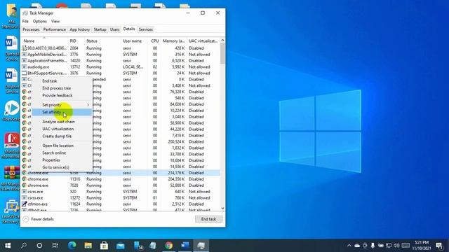The height and width of the screenshot is (252, 449).
Task: Open taskbar Search
Action: [x=24, y=246]
